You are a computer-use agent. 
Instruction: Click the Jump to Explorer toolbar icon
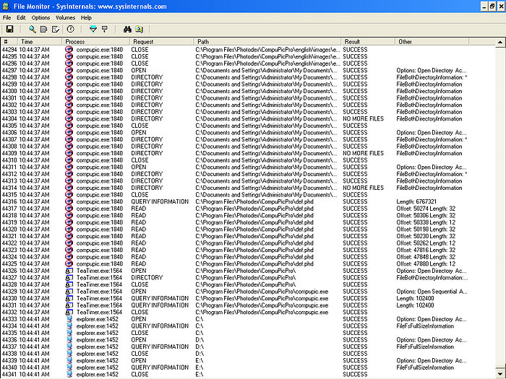139,30
